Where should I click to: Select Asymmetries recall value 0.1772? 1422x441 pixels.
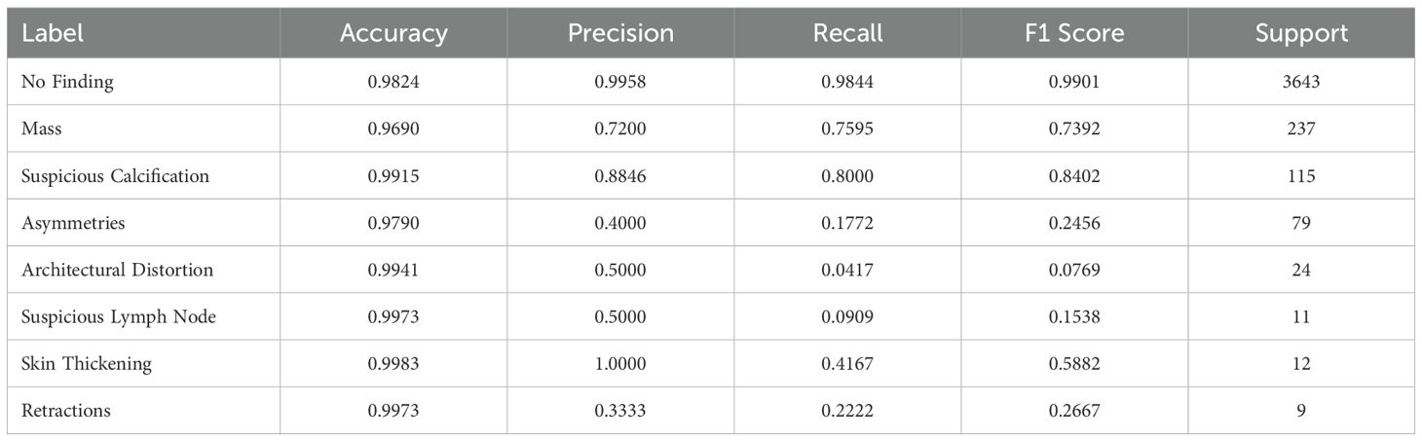(x=847, y=223)
